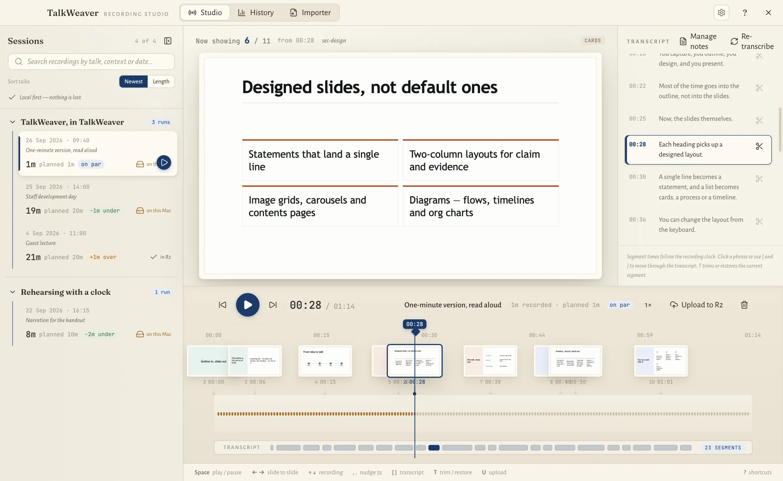
Task: Select the 'Outline in, slides out' thumbnail
Action: [x=208, y=361]
